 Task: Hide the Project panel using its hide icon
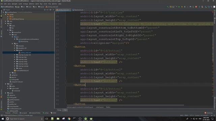click(x=53, y=10)
